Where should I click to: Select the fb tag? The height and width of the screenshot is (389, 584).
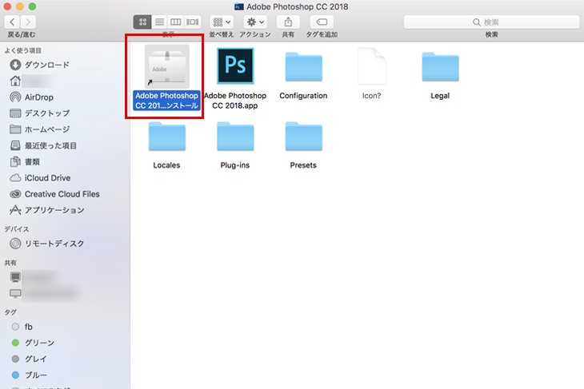pos(22,327)
